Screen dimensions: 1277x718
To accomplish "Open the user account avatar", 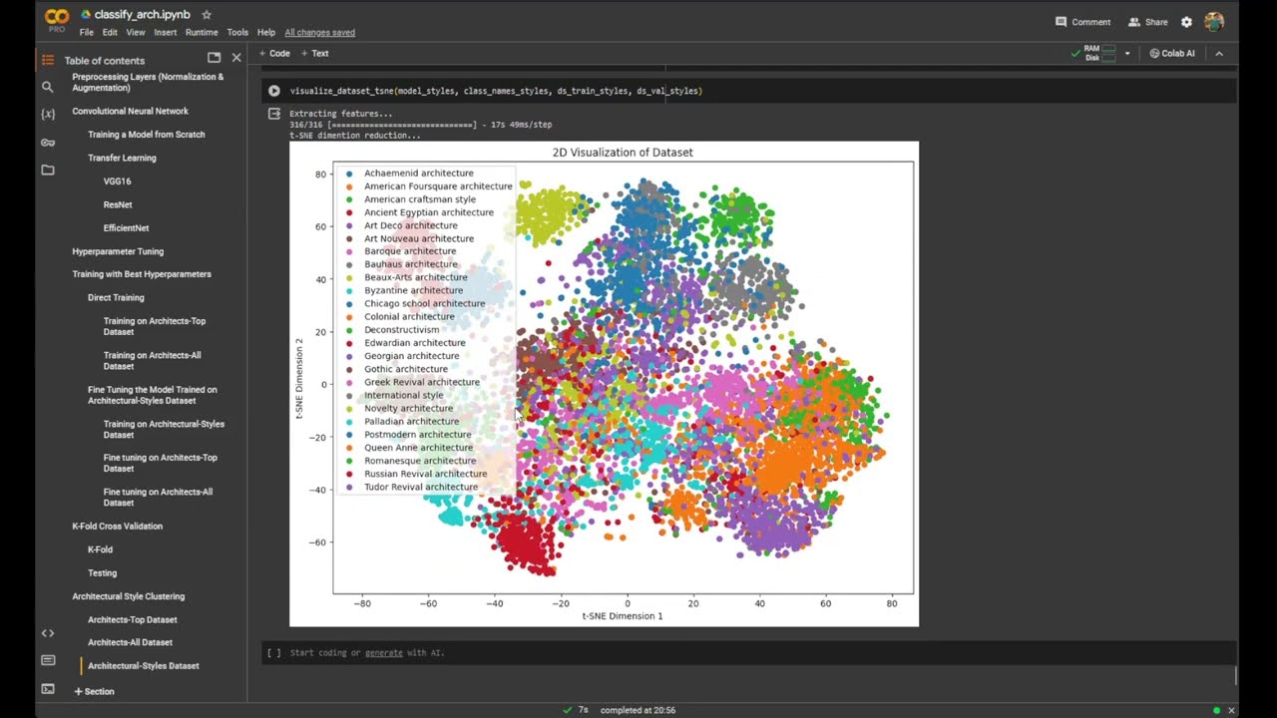I will [1214, 22].
